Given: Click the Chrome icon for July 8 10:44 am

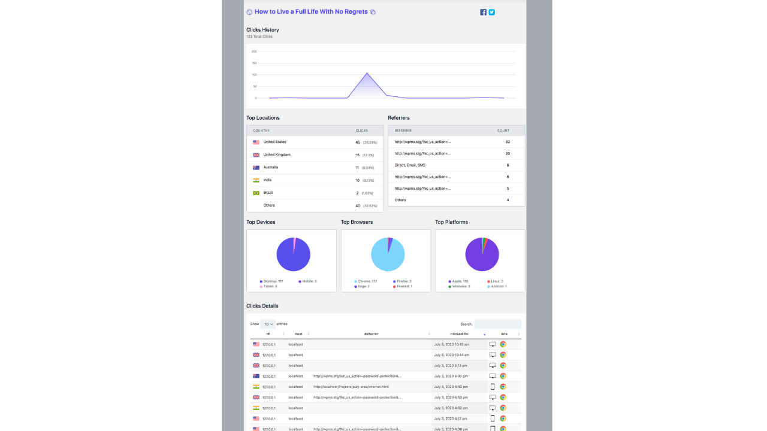Looking at the screenshot, I should pos(503,355).
